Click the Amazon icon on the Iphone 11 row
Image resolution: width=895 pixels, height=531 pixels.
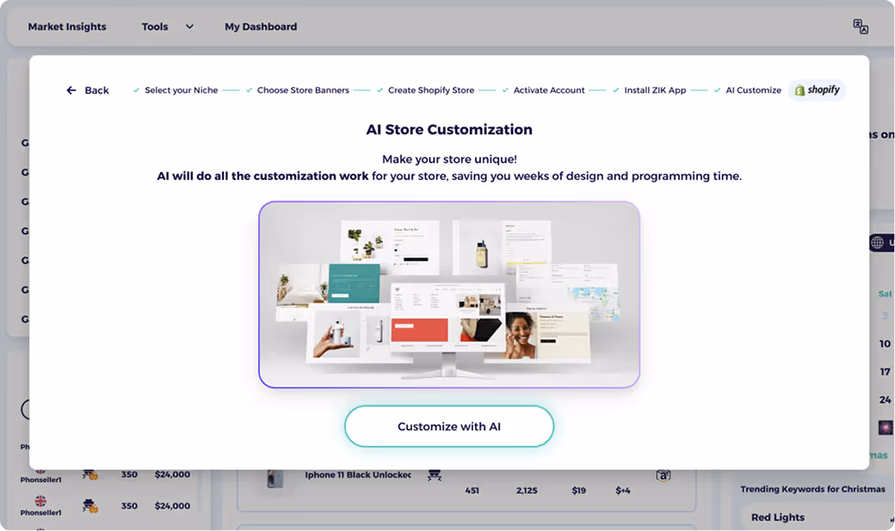coord(664,474)
